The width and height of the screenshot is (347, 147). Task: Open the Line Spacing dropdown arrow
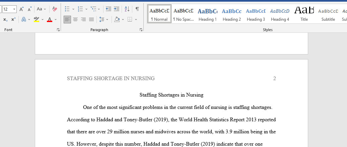coord(107,19)
